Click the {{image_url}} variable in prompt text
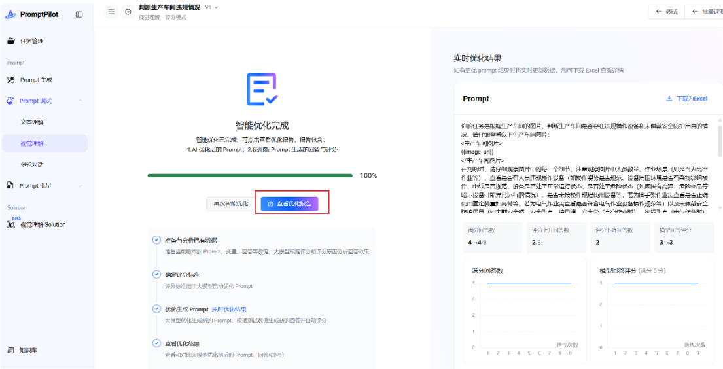The height and width of the screenshot is (369, 723). [477, 151]
